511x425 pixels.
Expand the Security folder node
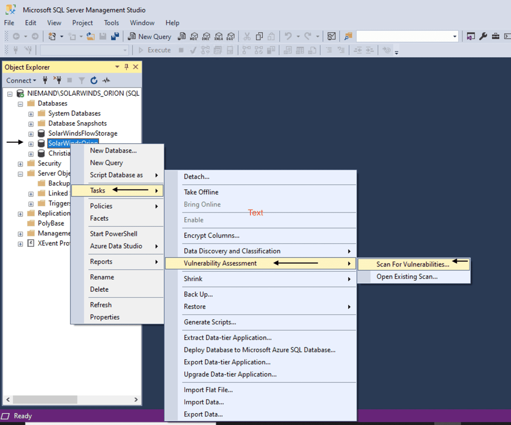20,164
